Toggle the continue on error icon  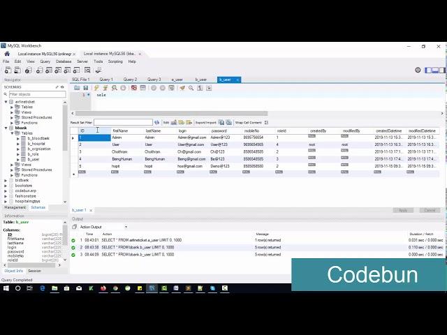(x=134, y=88)
